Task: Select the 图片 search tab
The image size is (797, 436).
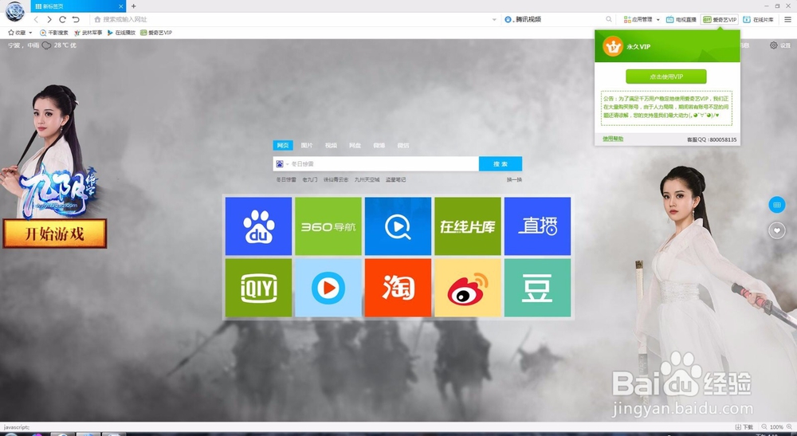Action: pos(307,145)
